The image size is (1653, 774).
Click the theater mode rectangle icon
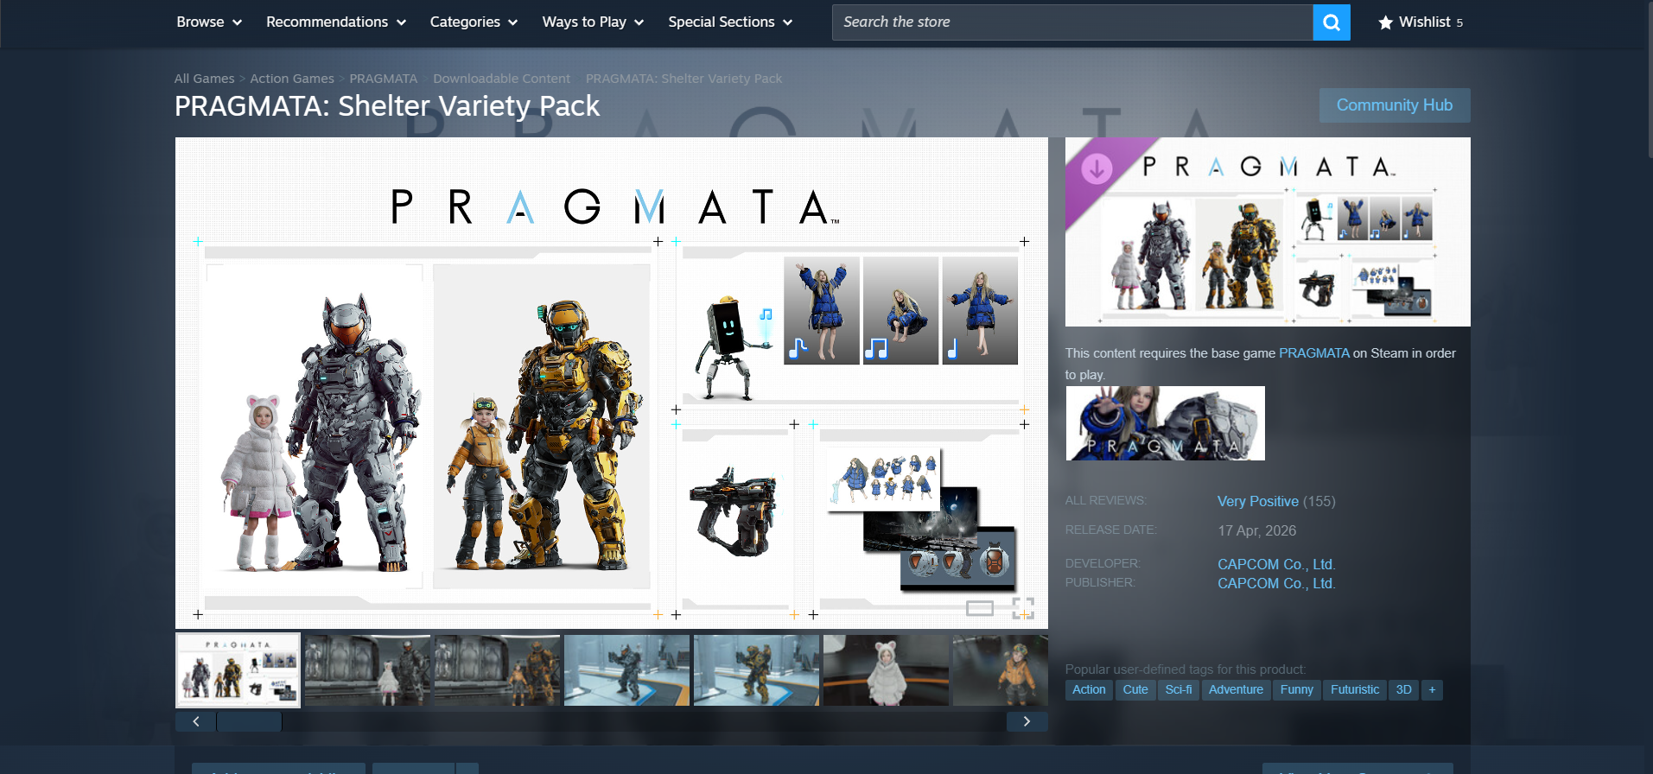tap(979, 608)
